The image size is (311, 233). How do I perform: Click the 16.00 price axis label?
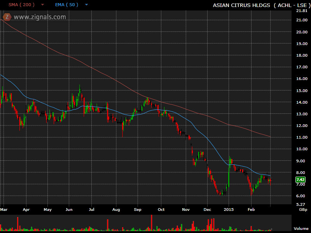click(x=302, y=79)
